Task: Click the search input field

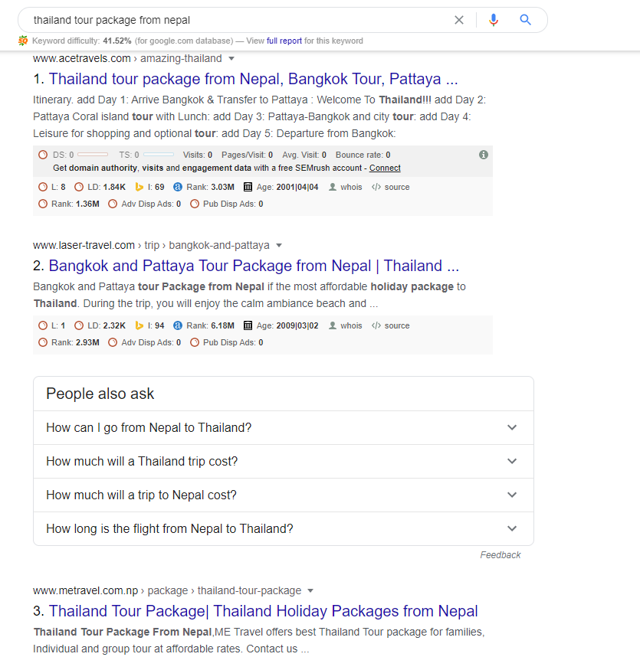Action: click(230, 20)
